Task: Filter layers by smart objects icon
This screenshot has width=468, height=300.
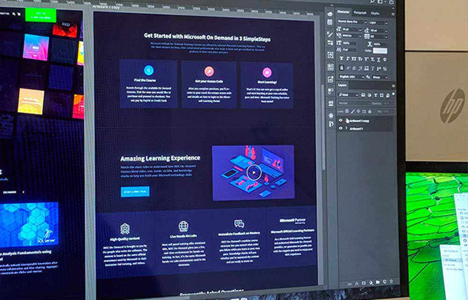Action: click(x=388, y=95)
